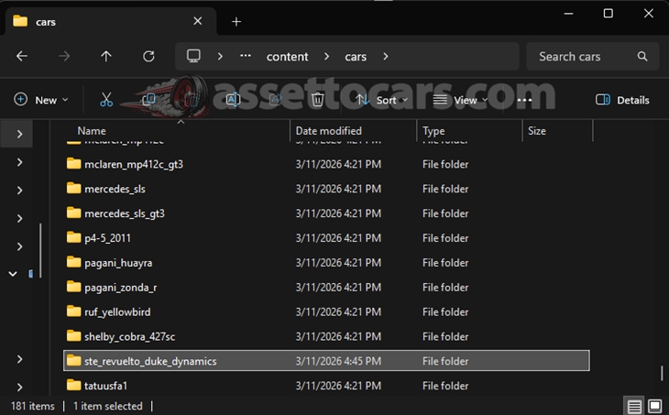Select mercedes_sls folder
The height and width of the screenshot is (415, 669).
326,189
